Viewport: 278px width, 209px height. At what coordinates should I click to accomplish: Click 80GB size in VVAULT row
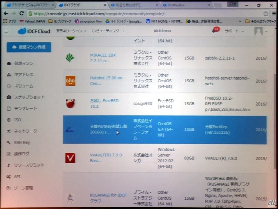(189, 158)
